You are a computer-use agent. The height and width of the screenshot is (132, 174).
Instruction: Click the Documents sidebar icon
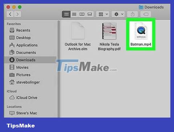click(x=12, y=52)
